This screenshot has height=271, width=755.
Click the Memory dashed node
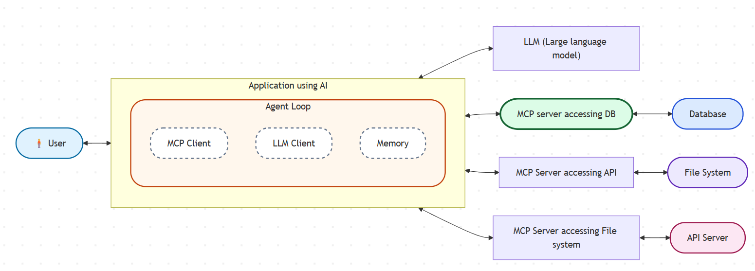[x=392, y=144]
